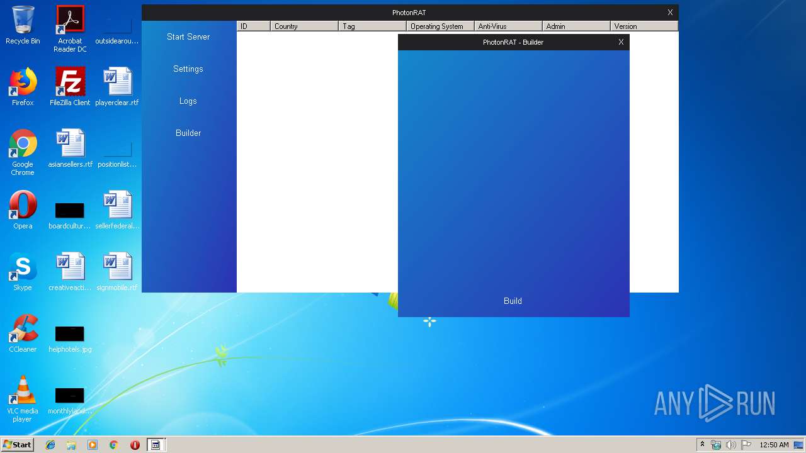Open Windows Media Player from taskbar
806x453 pixels.
coord(93,445)
